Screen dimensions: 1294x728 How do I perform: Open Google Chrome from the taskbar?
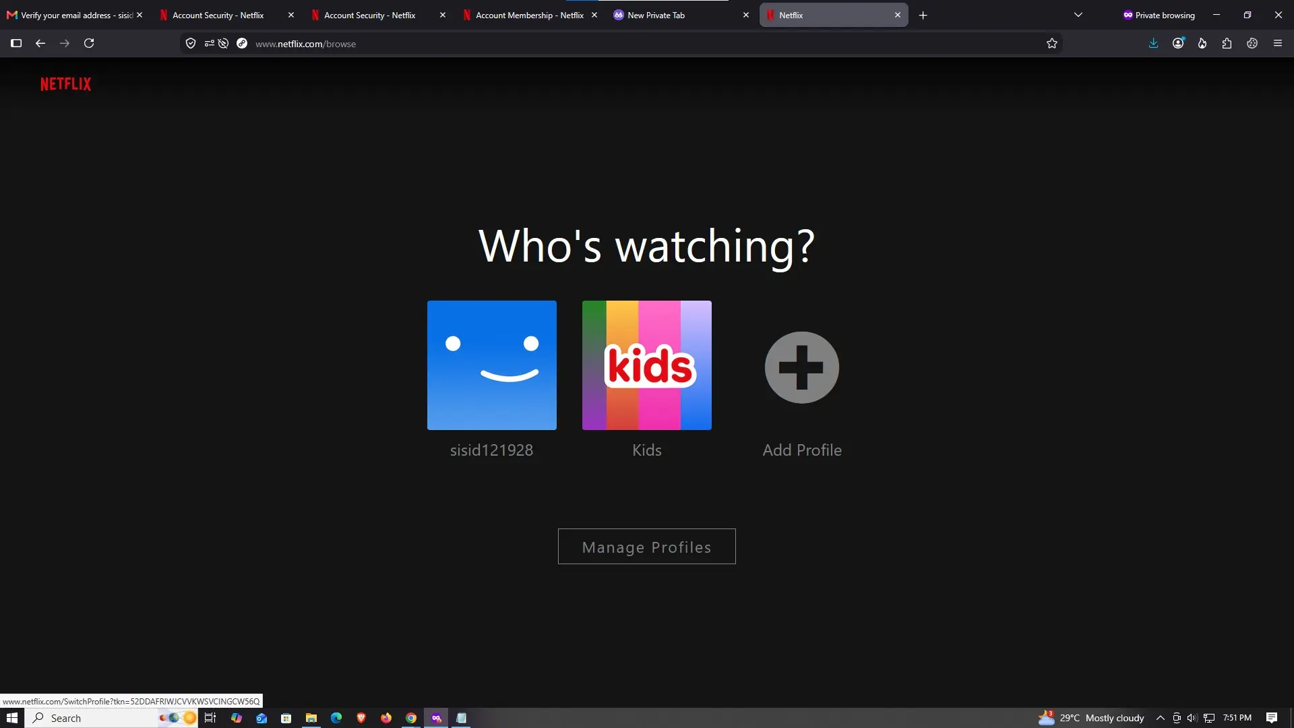pos(411,718)
